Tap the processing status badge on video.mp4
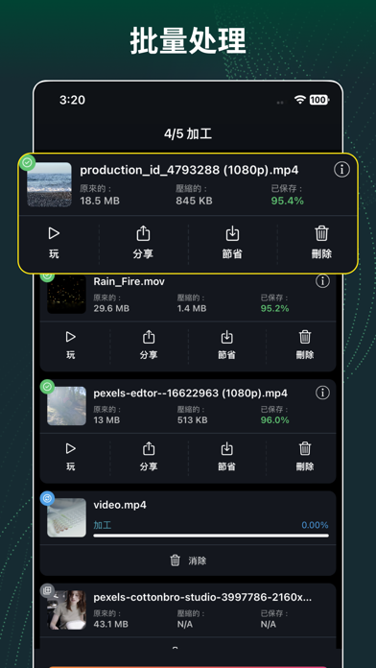Viewport: 376px width, 668px height. [x=47, y=498]
